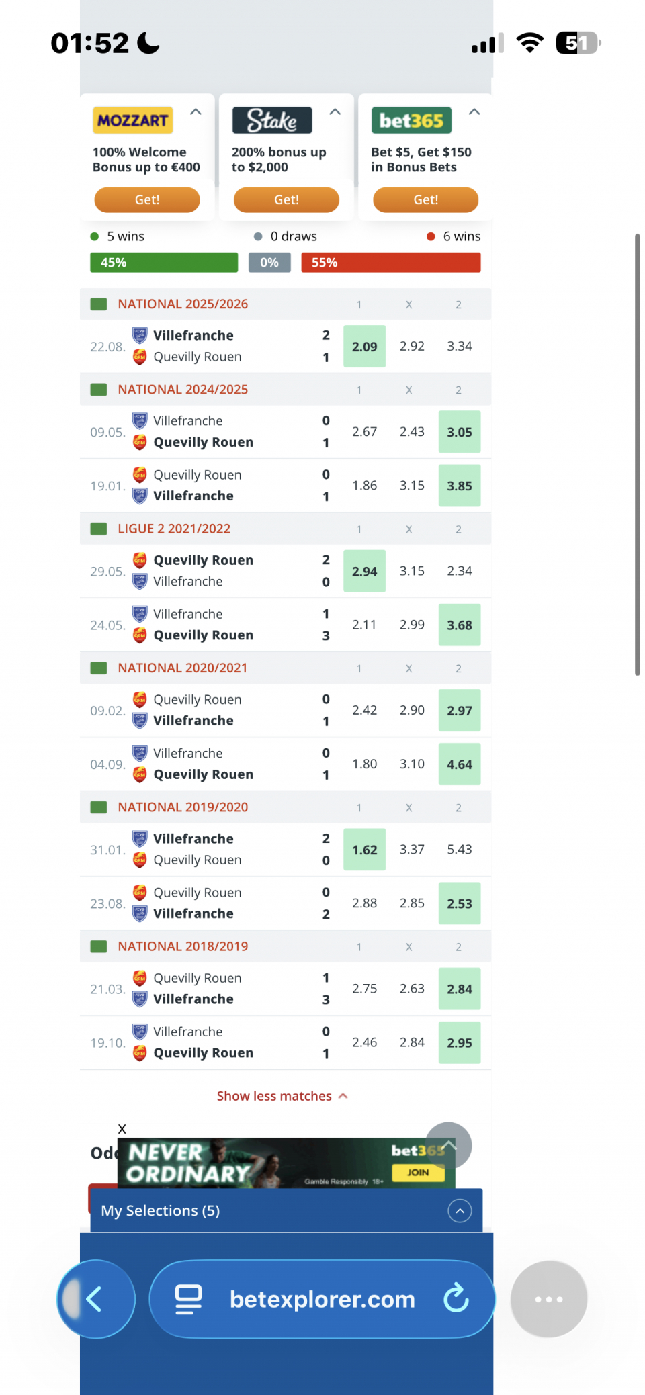Open LIGUE 2 2021/2022 league header
645x1395 pixels.
[x=174, y=529]
